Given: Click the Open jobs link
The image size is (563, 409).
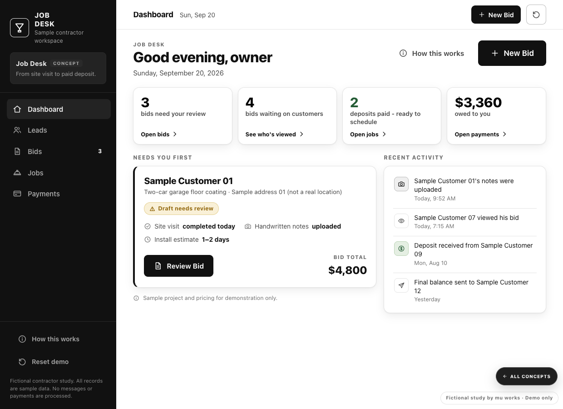Looking at the screenshot, I should tap(368, 134).
